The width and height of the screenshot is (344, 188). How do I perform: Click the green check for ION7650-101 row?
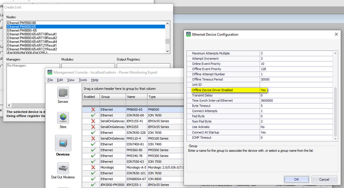click(93, 173)
